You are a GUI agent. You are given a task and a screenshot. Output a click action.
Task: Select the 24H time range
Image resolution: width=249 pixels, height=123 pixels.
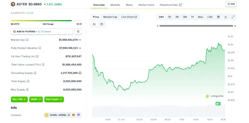[161, 17]
